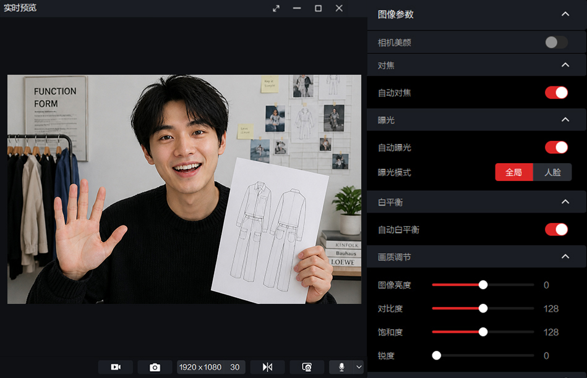The height and width of the screenshot is (378, 587).
Task: Mirror the preview horizontally
Action: pos(267,367)
